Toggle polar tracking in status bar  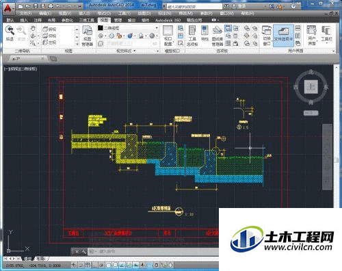coord(101,266)
